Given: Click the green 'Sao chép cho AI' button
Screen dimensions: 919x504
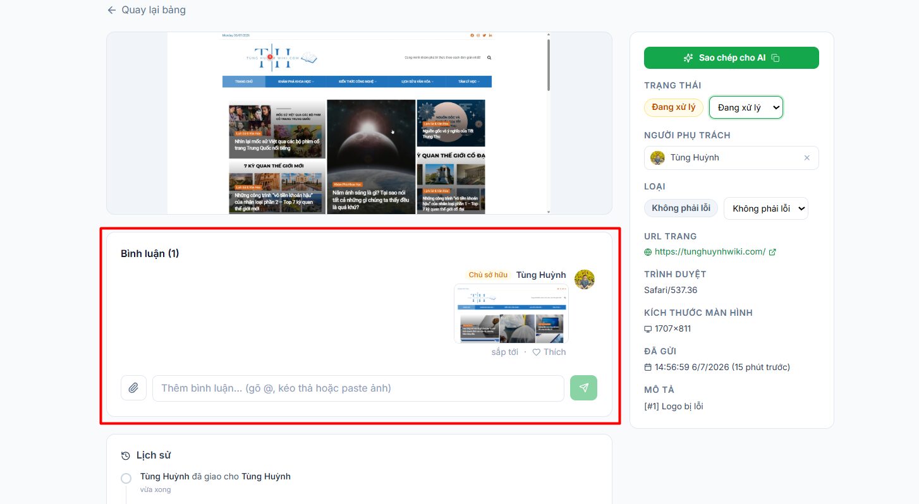Looking at the screenshot, I should tap(731, 57).
